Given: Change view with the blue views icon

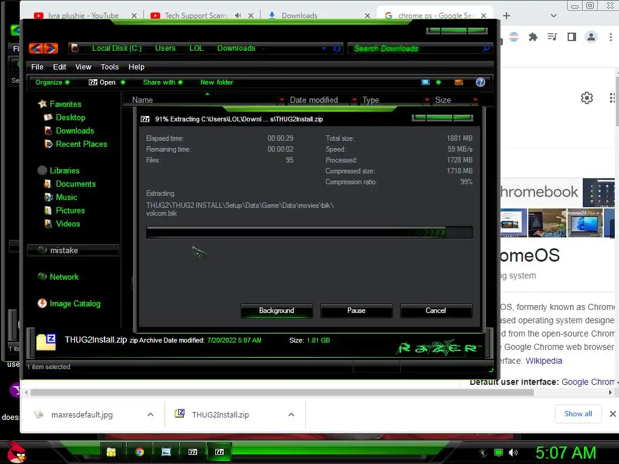Looking at the screenshot, I should coord(426,82).
